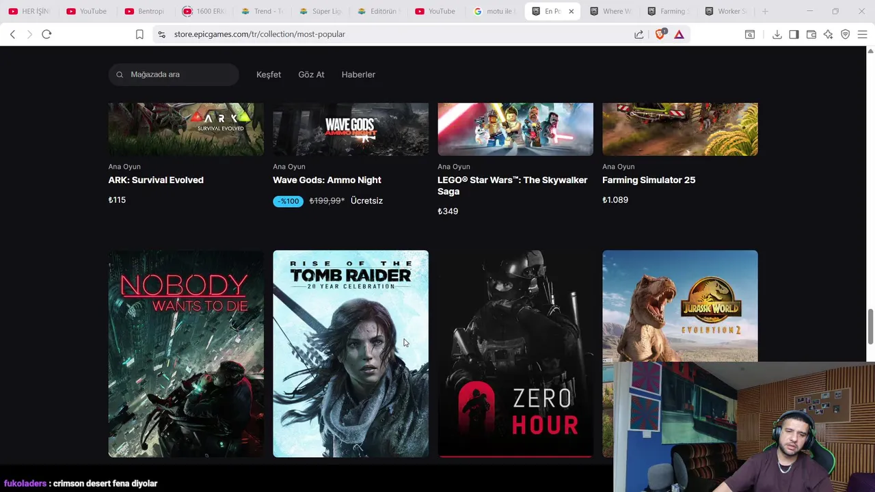Click the struck-through ₺199,99 original price
This screenshot has width=875, height=492.
[327, 201]
